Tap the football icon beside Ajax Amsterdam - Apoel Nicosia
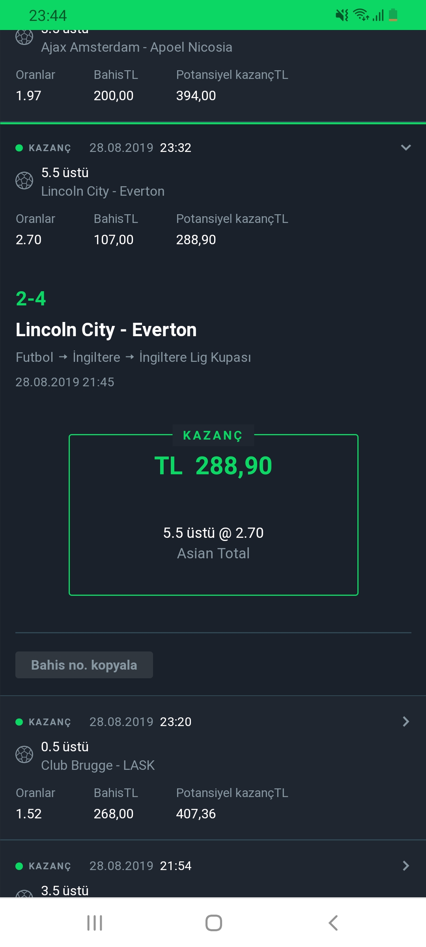Image resolution: width=426 pixels, height=947 pixels. (24, 37)
